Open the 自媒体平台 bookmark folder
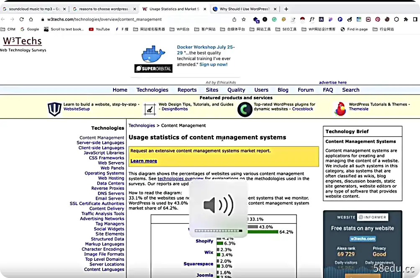Screen dimensions: 420x278 (232, 29)
